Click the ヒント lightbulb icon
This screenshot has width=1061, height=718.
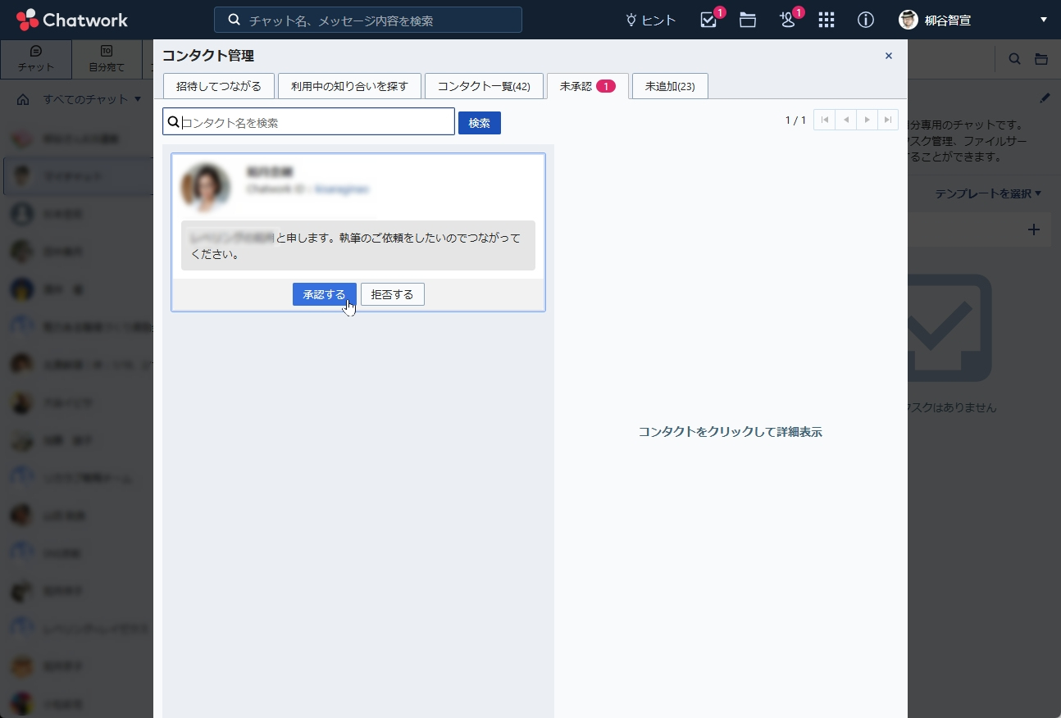631,20
